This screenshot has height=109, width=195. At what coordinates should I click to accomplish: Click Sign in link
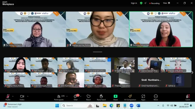coord(134,3)
